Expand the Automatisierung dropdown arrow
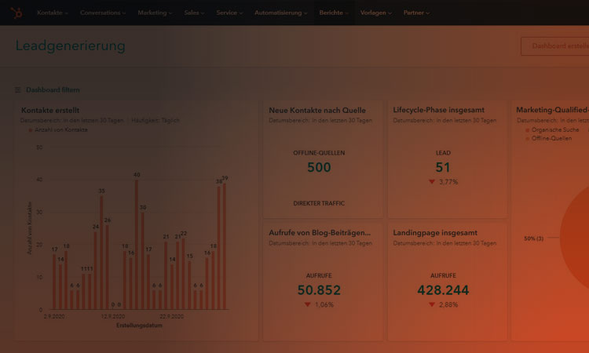 305,13
